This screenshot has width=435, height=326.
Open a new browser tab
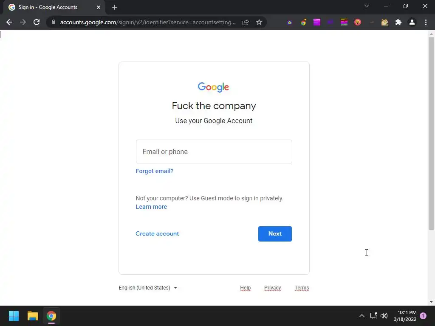pyautogui.click(x=115, y=7)
